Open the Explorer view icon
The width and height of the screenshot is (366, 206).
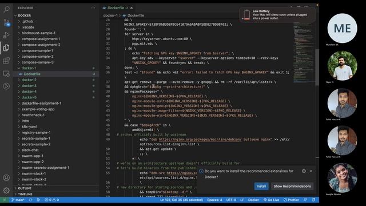pos(6,48)
